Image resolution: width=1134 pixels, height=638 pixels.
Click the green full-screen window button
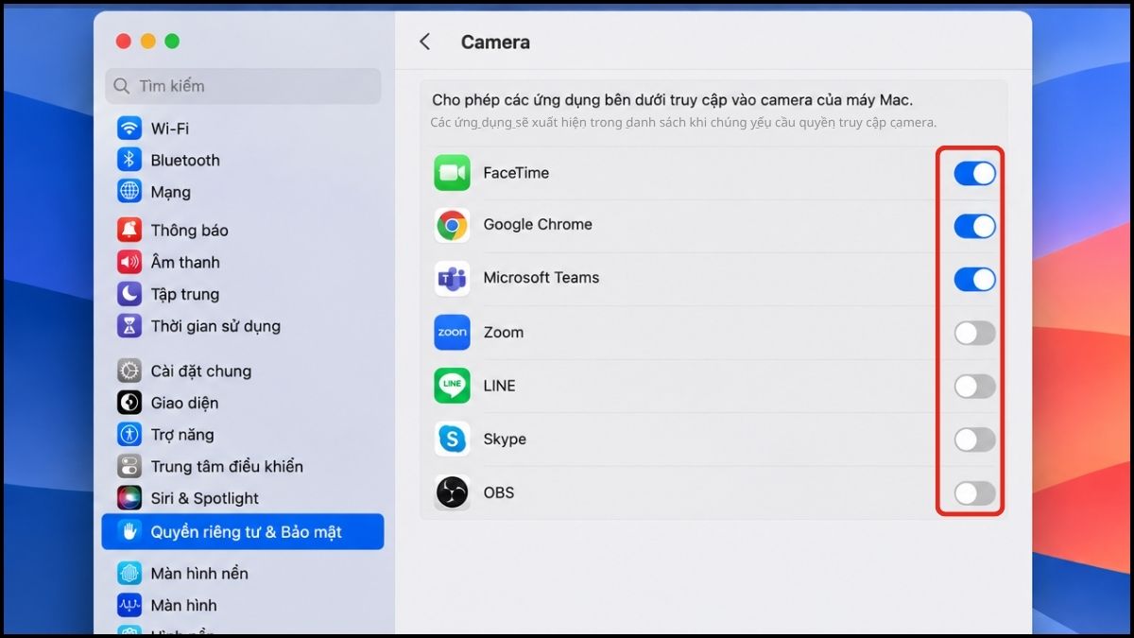click(x=172, y=41)
